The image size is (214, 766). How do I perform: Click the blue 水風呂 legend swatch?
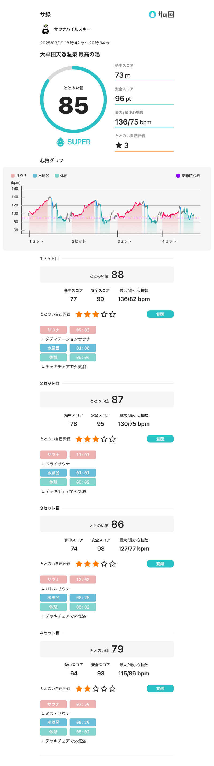click(x=35, y=176)
